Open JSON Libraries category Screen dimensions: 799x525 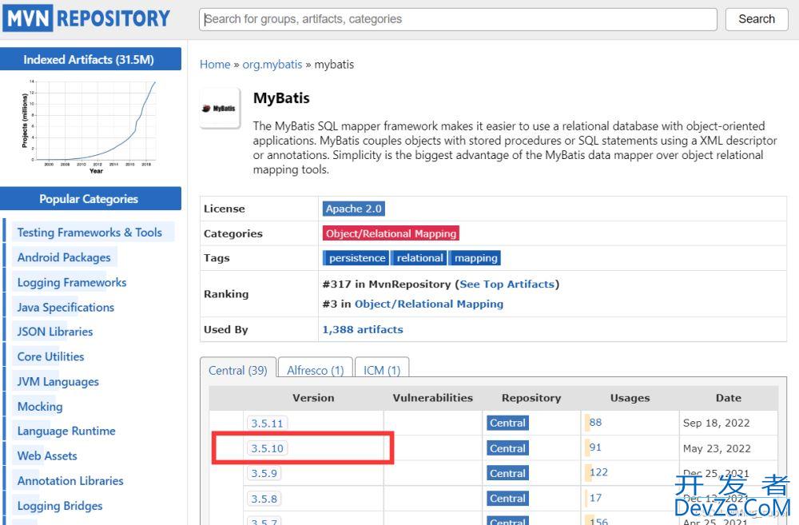55,332
